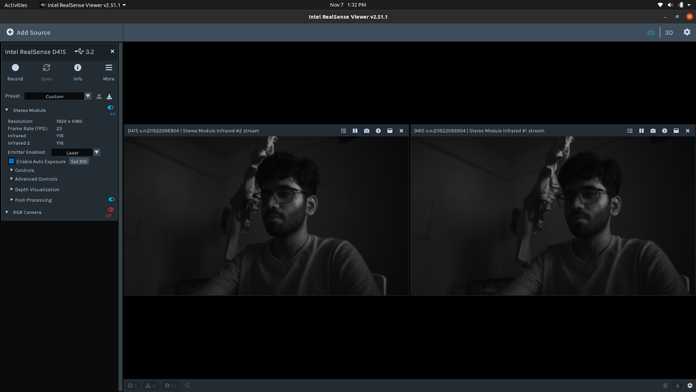Expand the Advanced Controls section
Image resolution: width=696 pixels, height=392 pixels.
[x=36, y=179]
